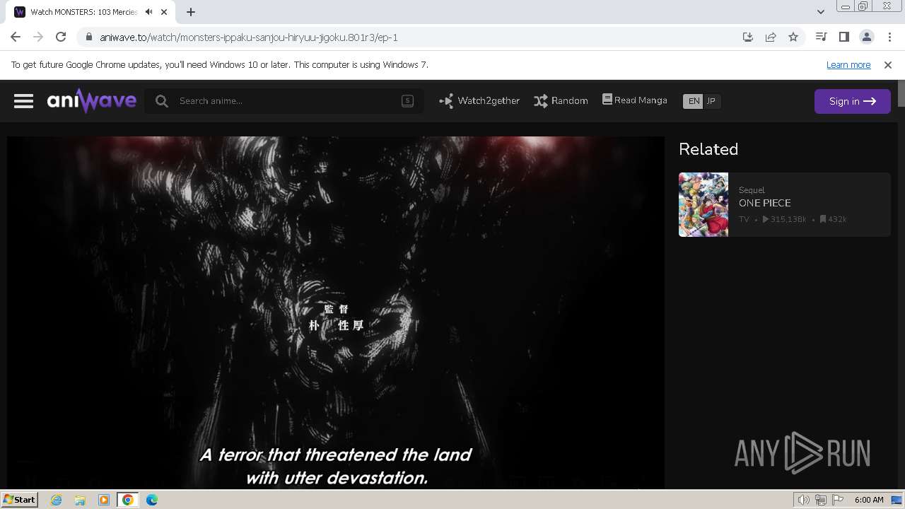The height and width of the screenshot is (509, 905).
Task: Dismiss the Chrome update infobar
Action: pos(888,64)
